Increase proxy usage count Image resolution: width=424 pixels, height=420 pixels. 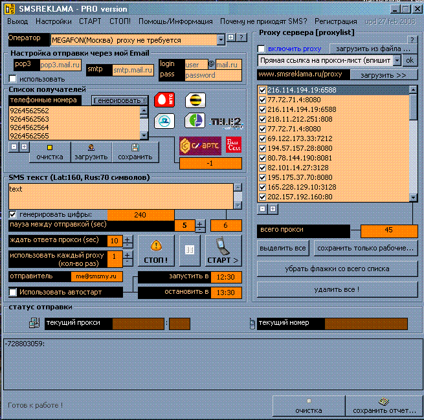pyautogui.click(x=128, y=254)
